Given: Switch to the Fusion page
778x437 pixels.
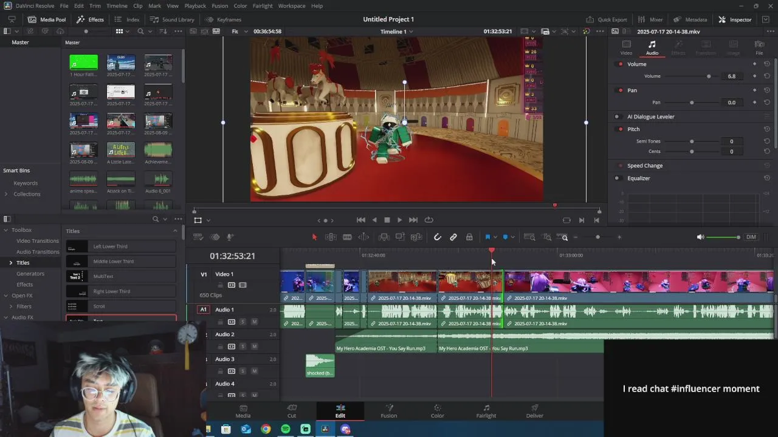Looking at the screenshot, I should point(389,411).
